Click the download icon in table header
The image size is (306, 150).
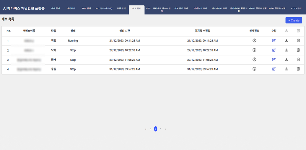(287, 31)
